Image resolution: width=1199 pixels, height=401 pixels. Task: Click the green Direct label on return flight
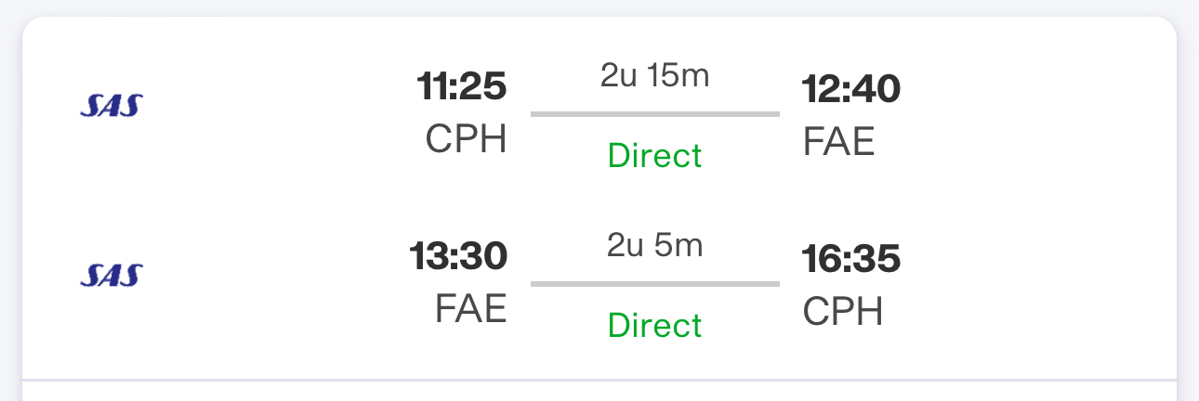point(655,325)
